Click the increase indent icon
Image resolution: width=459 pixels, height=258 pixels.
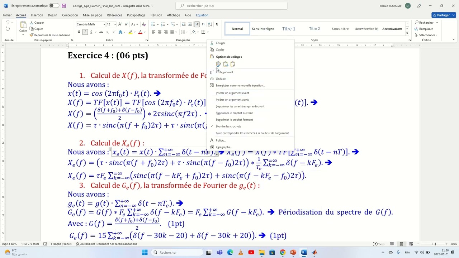190,24
